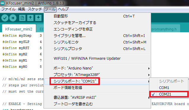Click the Upload (right arrow) toolbar icon
The image size is (189, 110).
(x=13, y=18)
